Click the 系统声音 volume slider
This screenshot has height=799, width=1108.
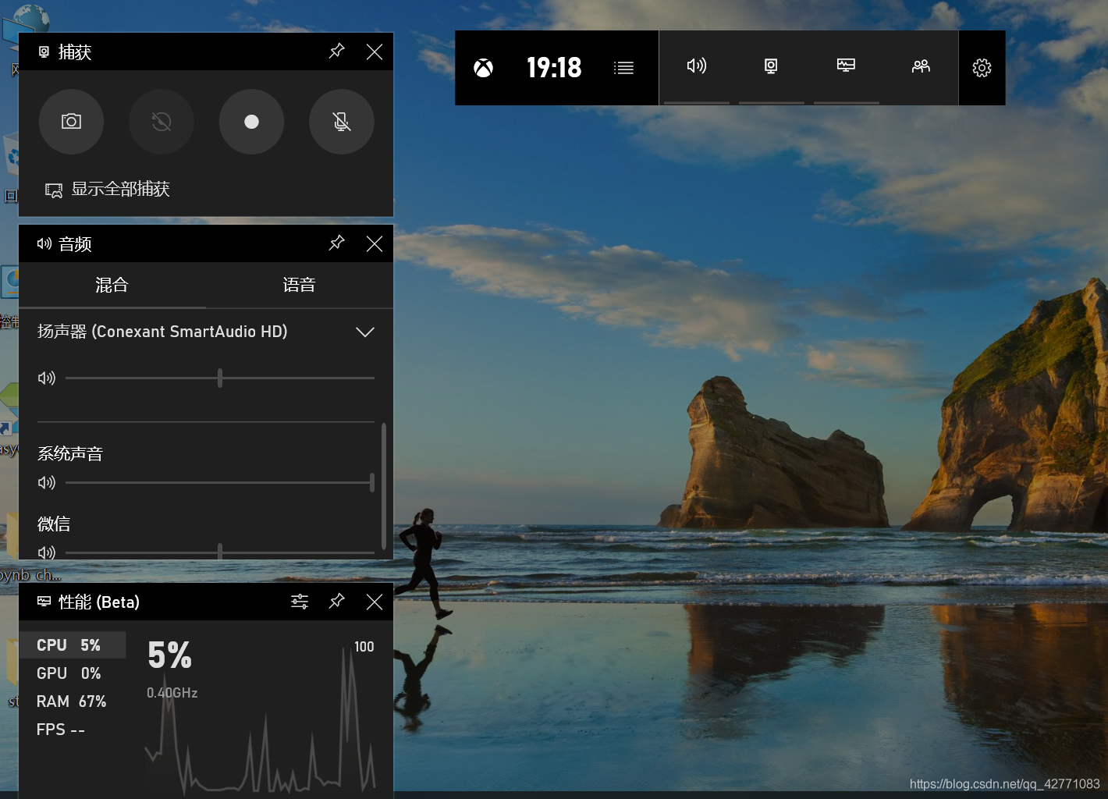(x=220, y=483)
